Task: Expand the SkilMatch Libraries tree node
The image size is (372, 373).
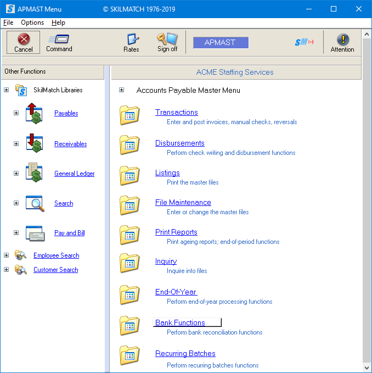Action: [x=7, y=90]
